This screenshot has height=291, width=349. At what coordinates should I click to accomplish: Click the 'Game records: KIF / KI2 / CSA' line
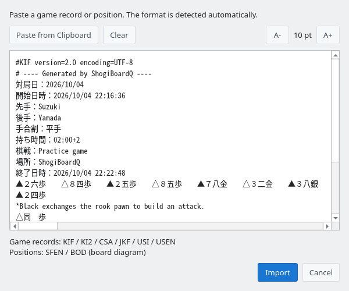pos(92,242)
